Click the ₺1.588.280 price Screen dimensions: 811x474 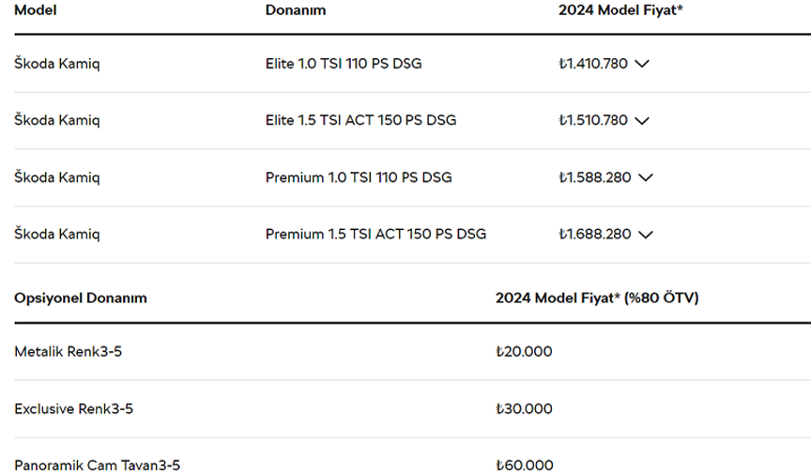[x=595, y=177]
